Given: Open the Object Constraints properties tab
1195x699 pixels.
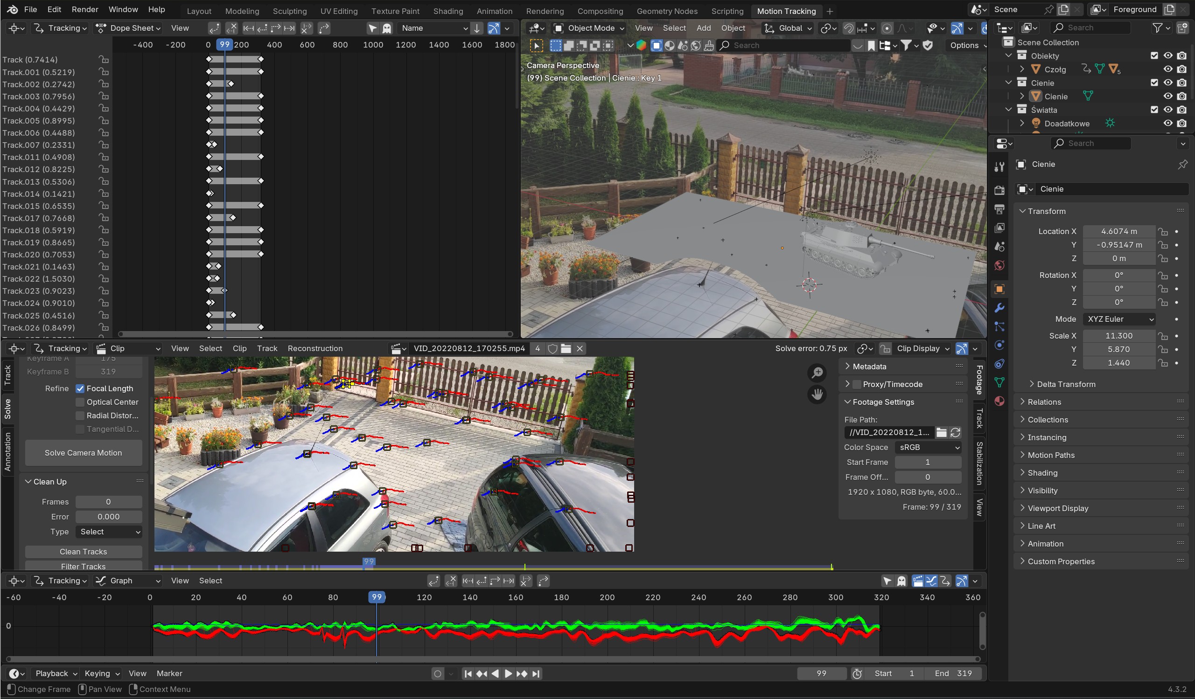Looking at the screenshot, I should click(999, 364).
